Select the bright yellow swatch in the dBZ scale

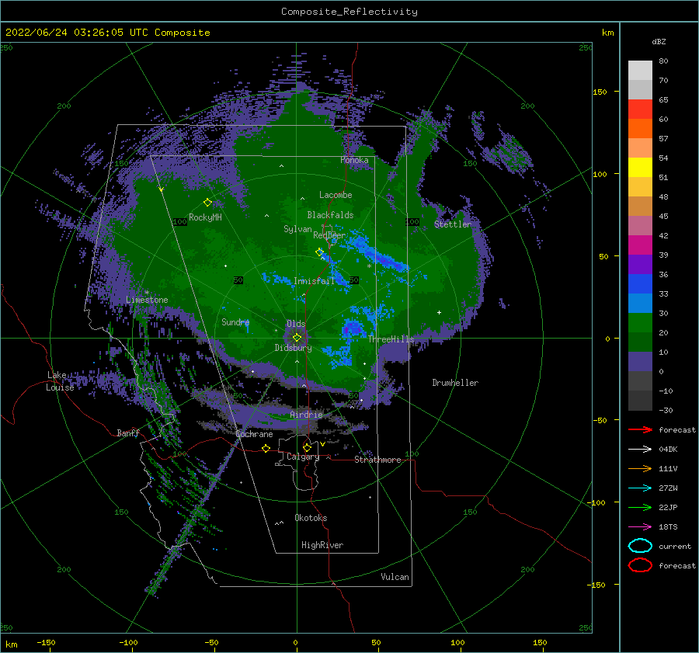click(x=640, y=167)
